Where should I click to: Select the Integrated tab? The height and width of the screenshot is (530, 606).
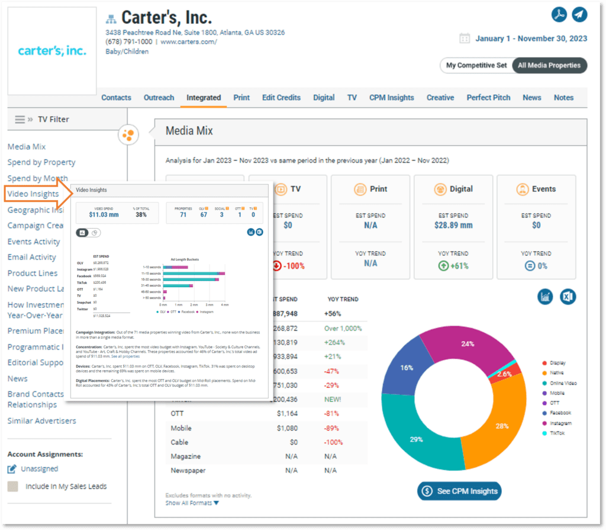(204, 98)
